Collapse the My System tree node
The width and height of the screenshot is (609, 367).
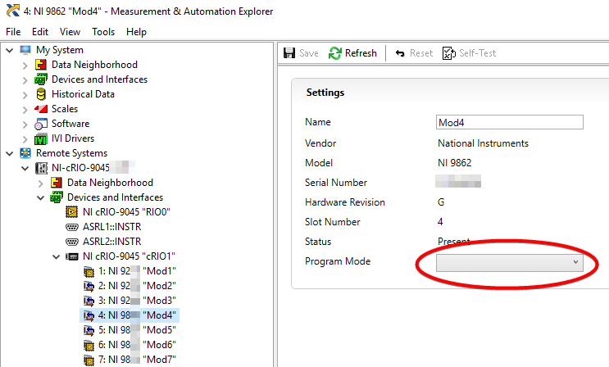(10, 50)
